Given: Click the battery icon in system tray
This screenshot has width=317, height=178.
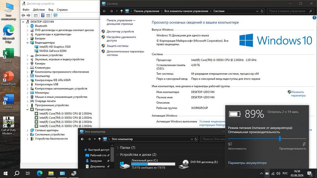Looking at the screenshot, I should point(267,173).
